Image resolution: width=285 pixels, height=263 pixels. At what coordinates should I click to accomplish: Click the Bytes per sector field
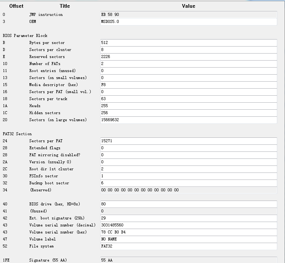(188, 43)
